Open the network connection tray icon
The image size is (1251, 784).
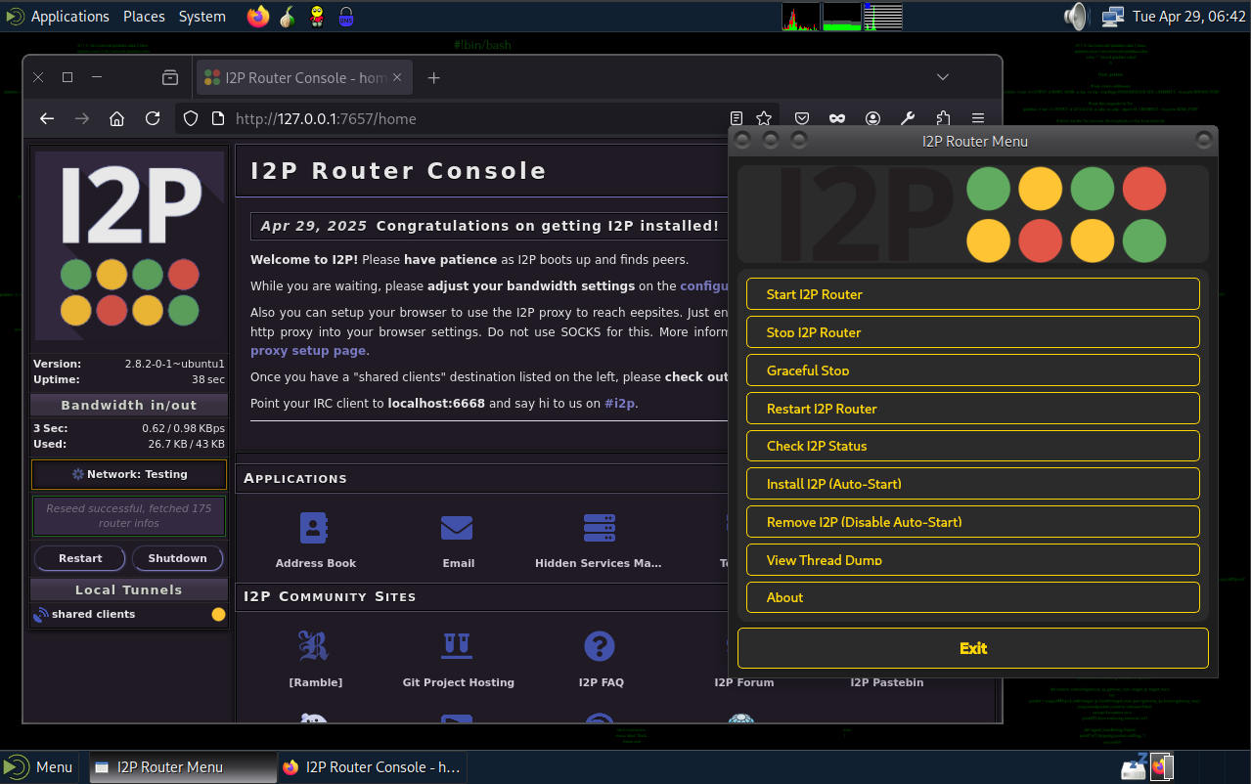(x=1112, y=17)
